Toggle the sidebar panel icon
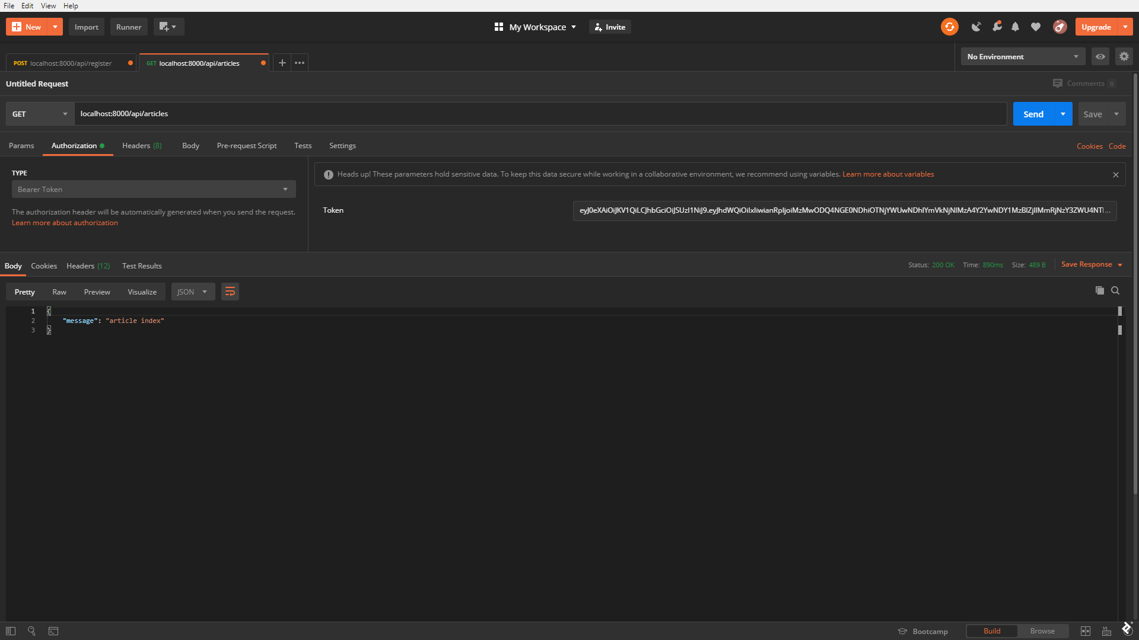 click(x=9, y=631)
